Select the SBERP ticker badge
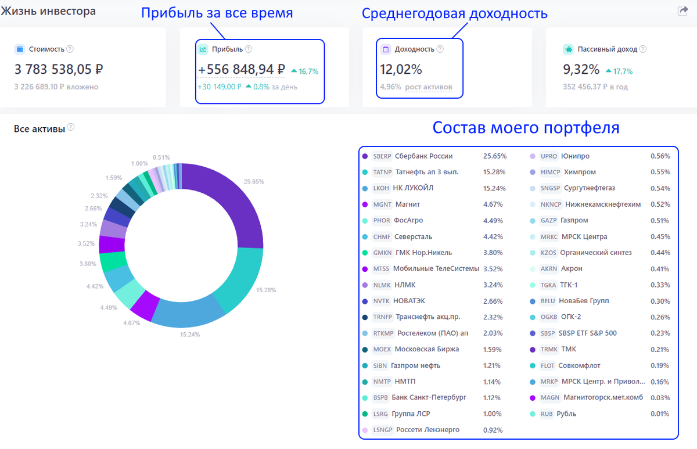Viewport: 697px width, 449px height. pos(382,156)
